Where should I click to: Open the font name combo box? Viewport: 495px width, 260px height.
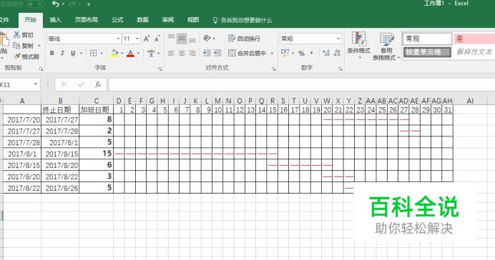tap(84, 39)
